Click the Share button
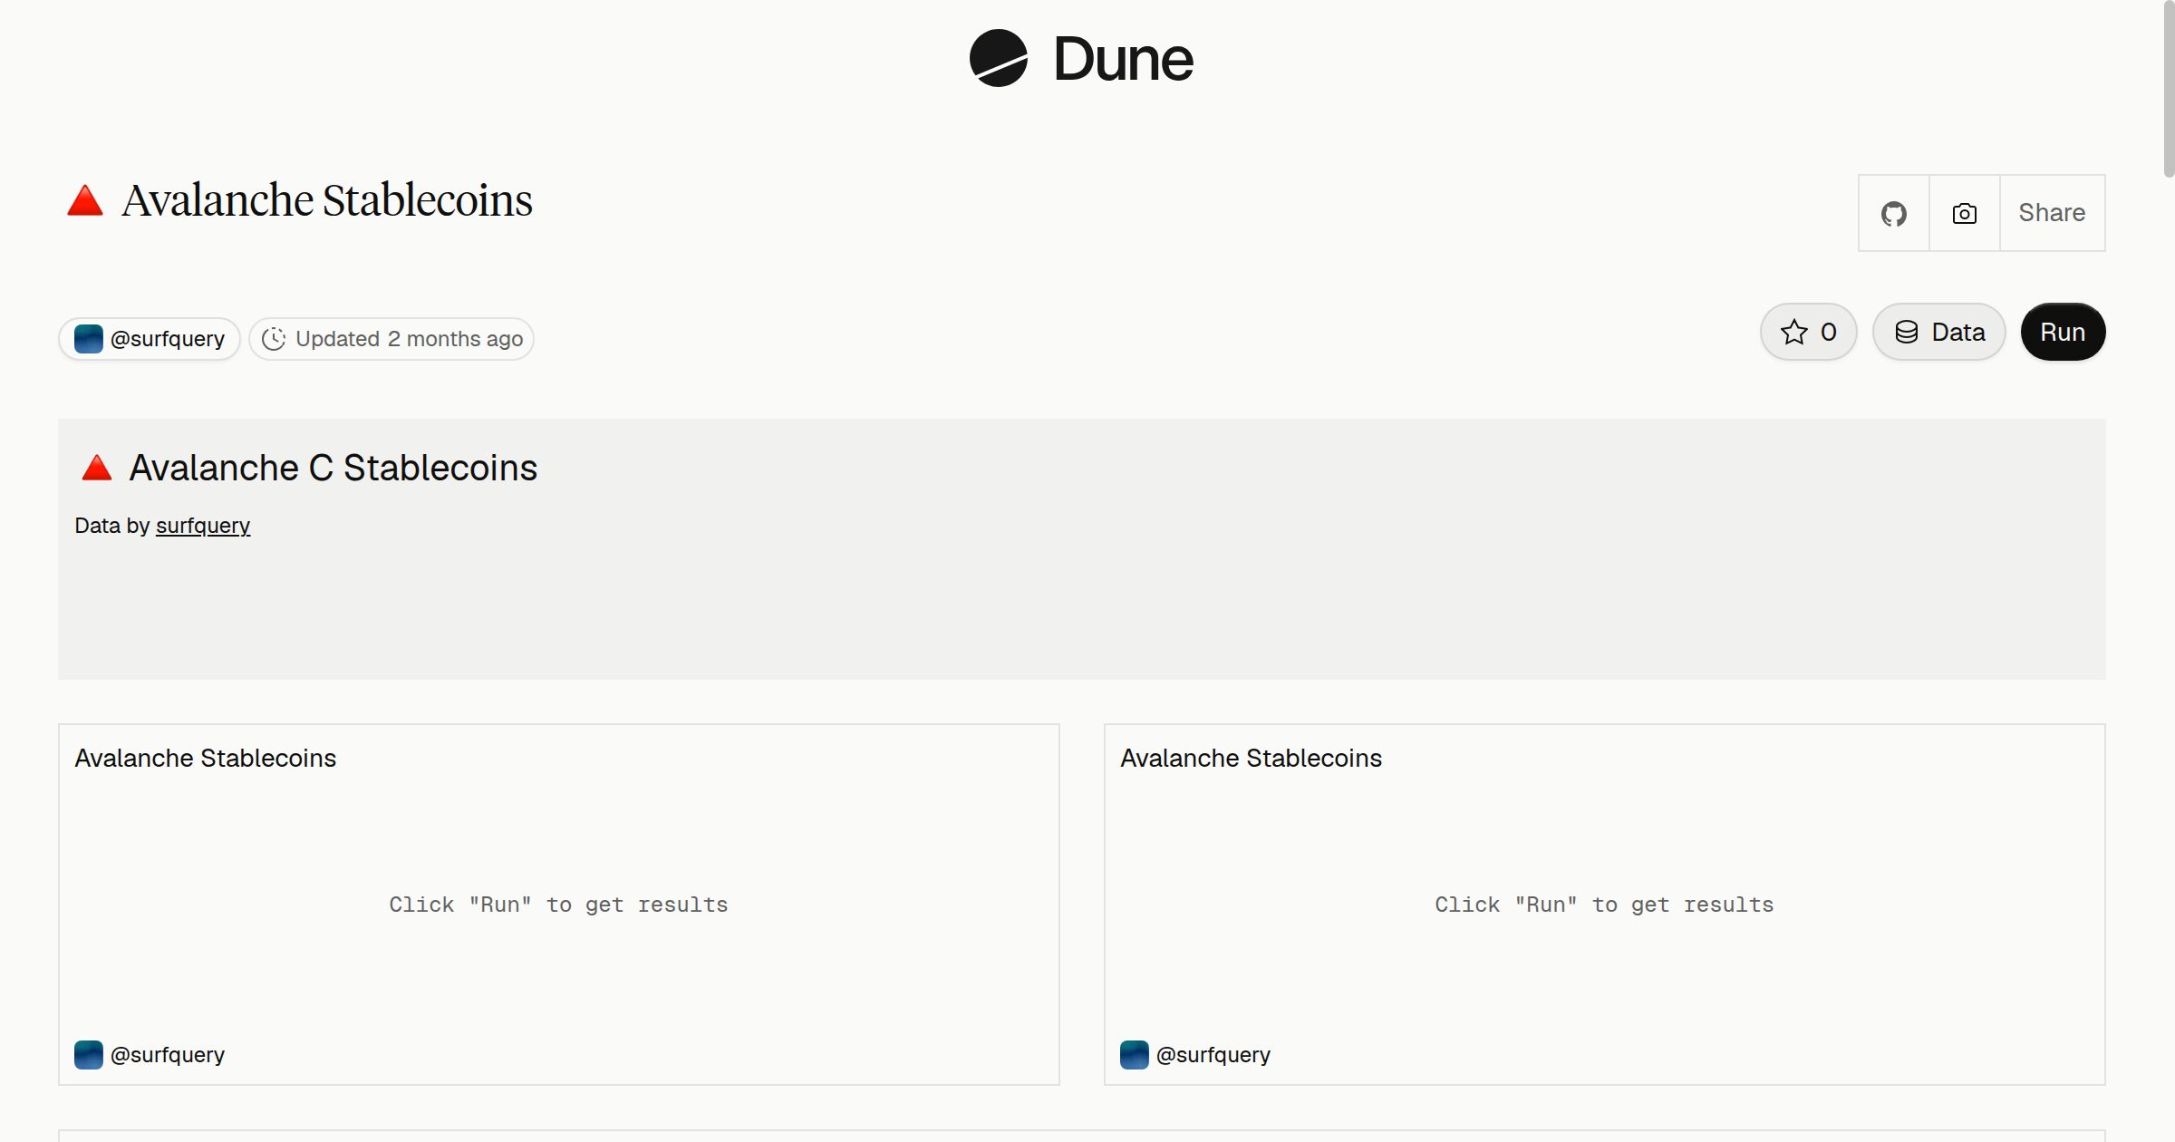This screenshot has height=1142, width=2175. [2052, 213]
